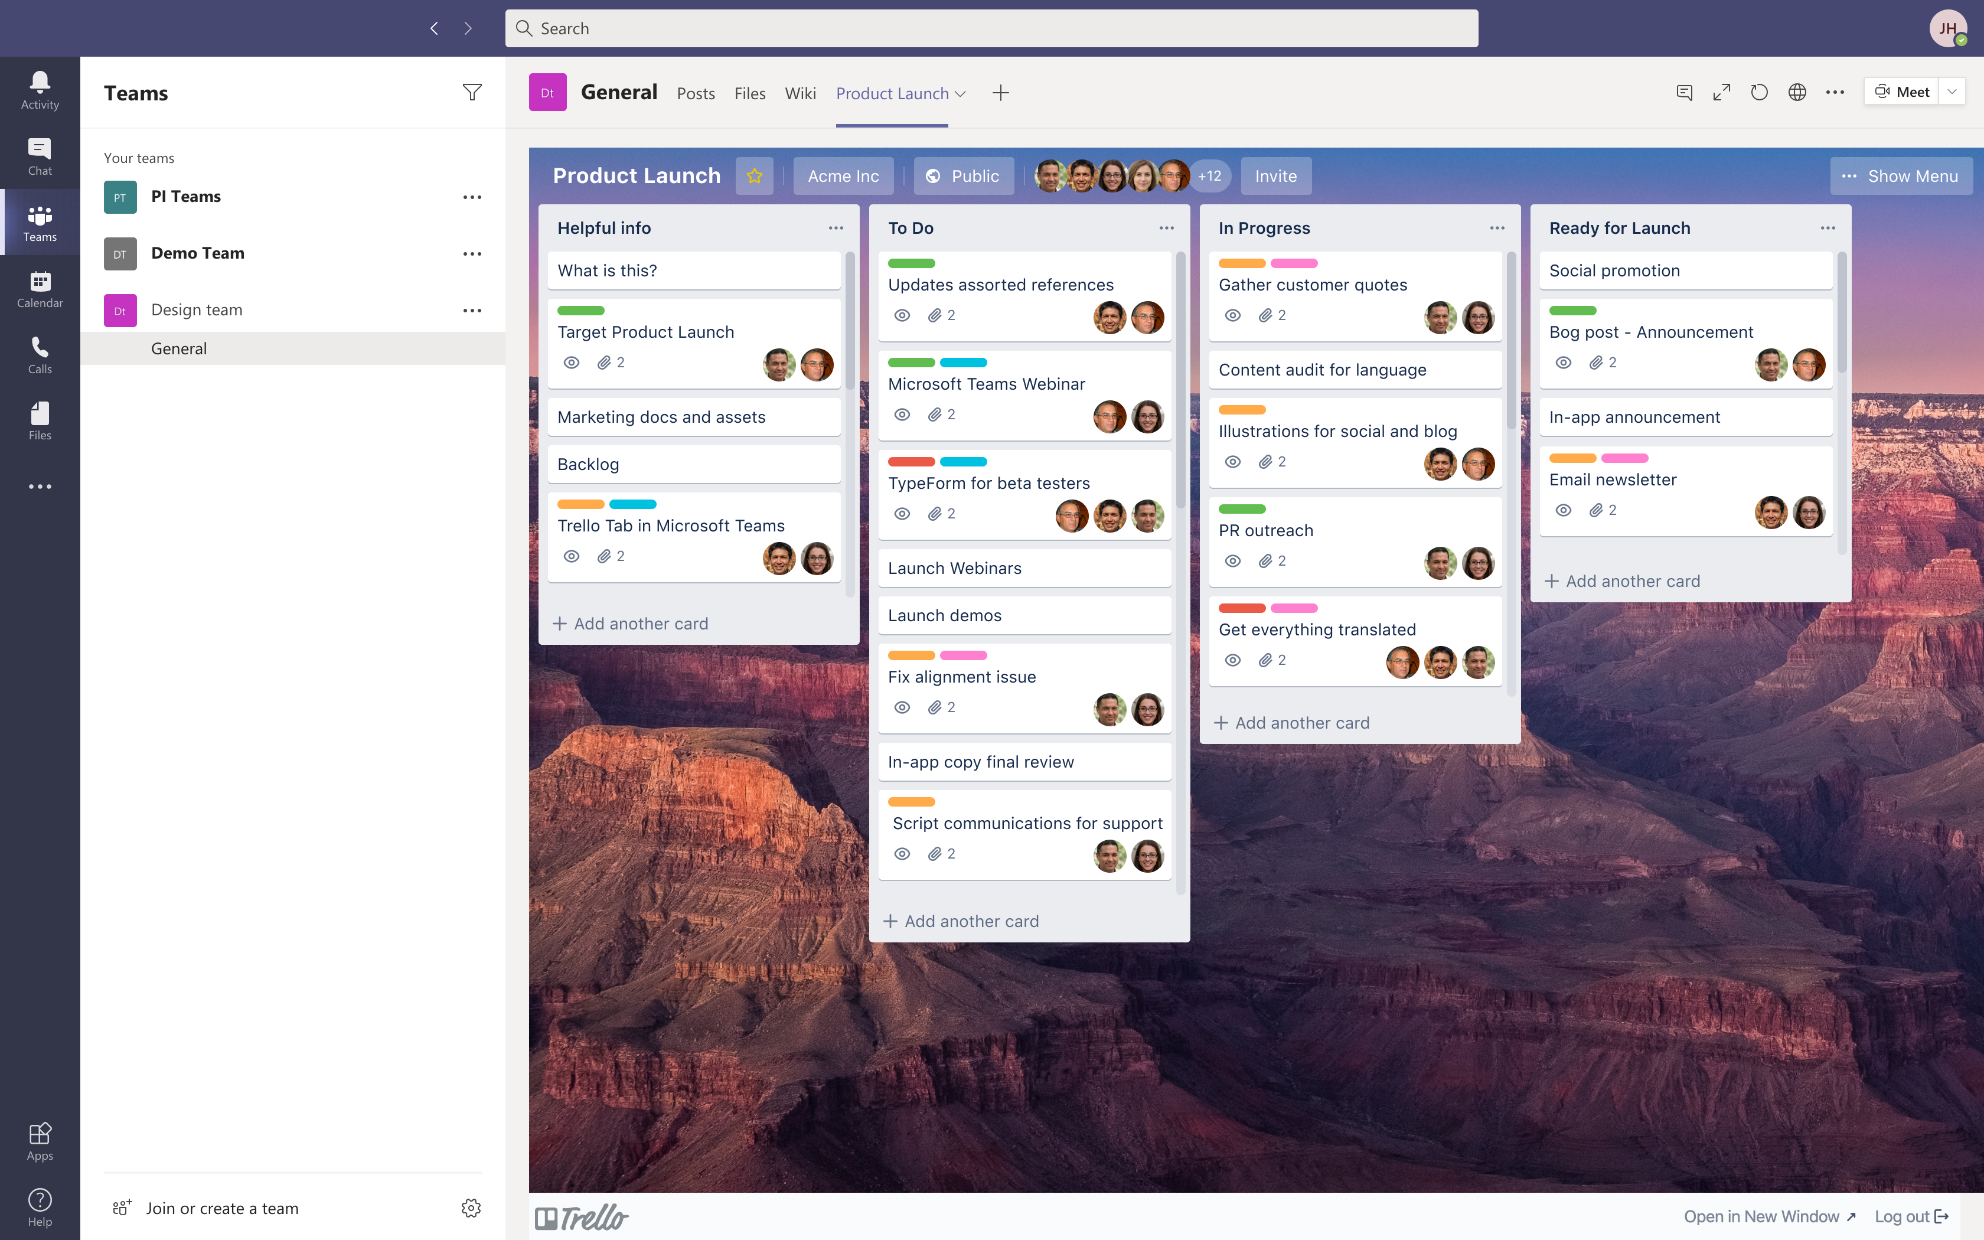Click the filter icon near Teams header
1984x1240 pixels.
[473, 93]
